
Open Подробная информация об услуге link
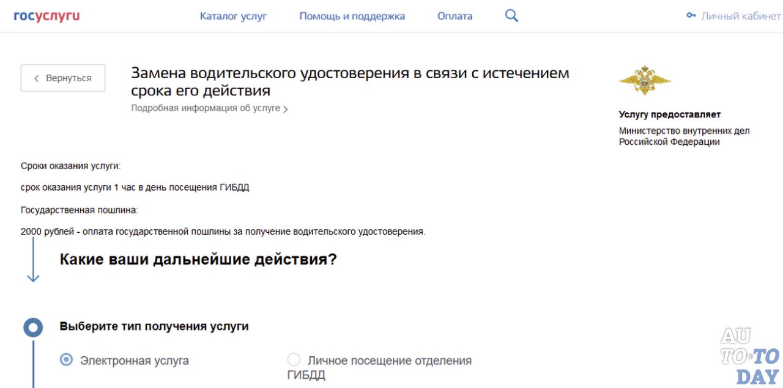tap(206, 108)
